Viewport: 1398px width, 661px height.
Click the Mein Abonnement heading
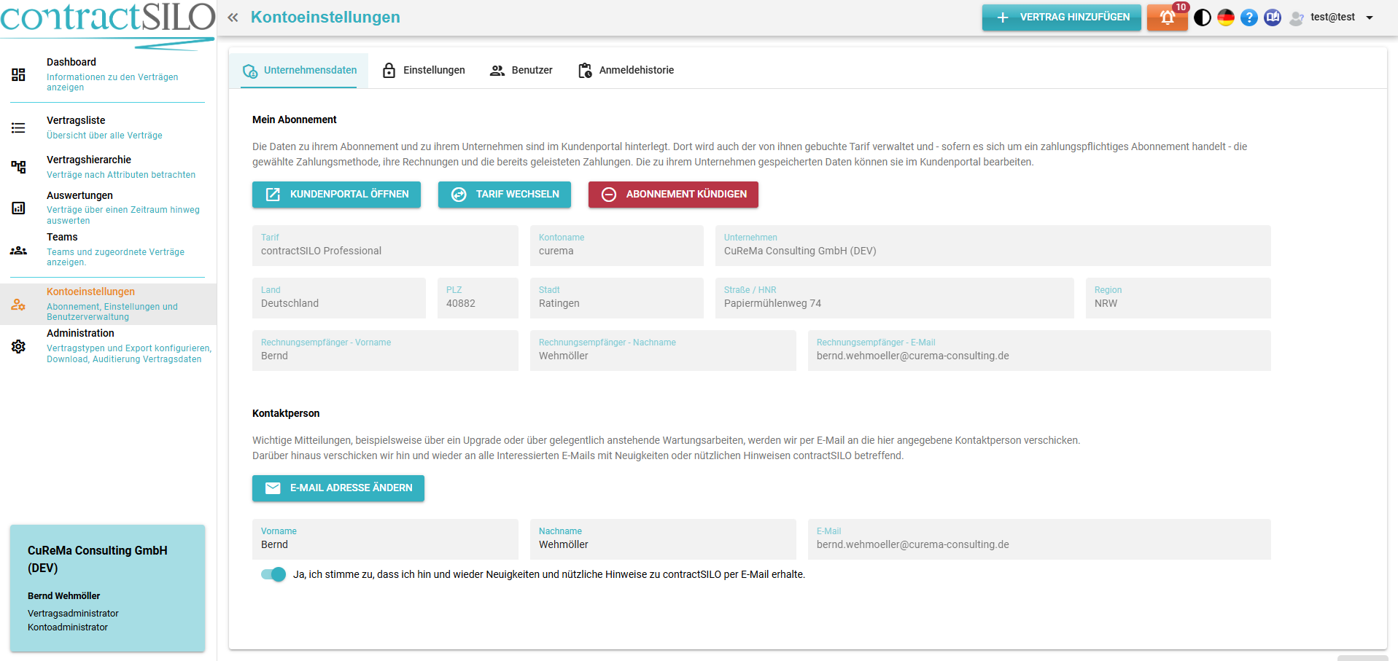[295, 120]
